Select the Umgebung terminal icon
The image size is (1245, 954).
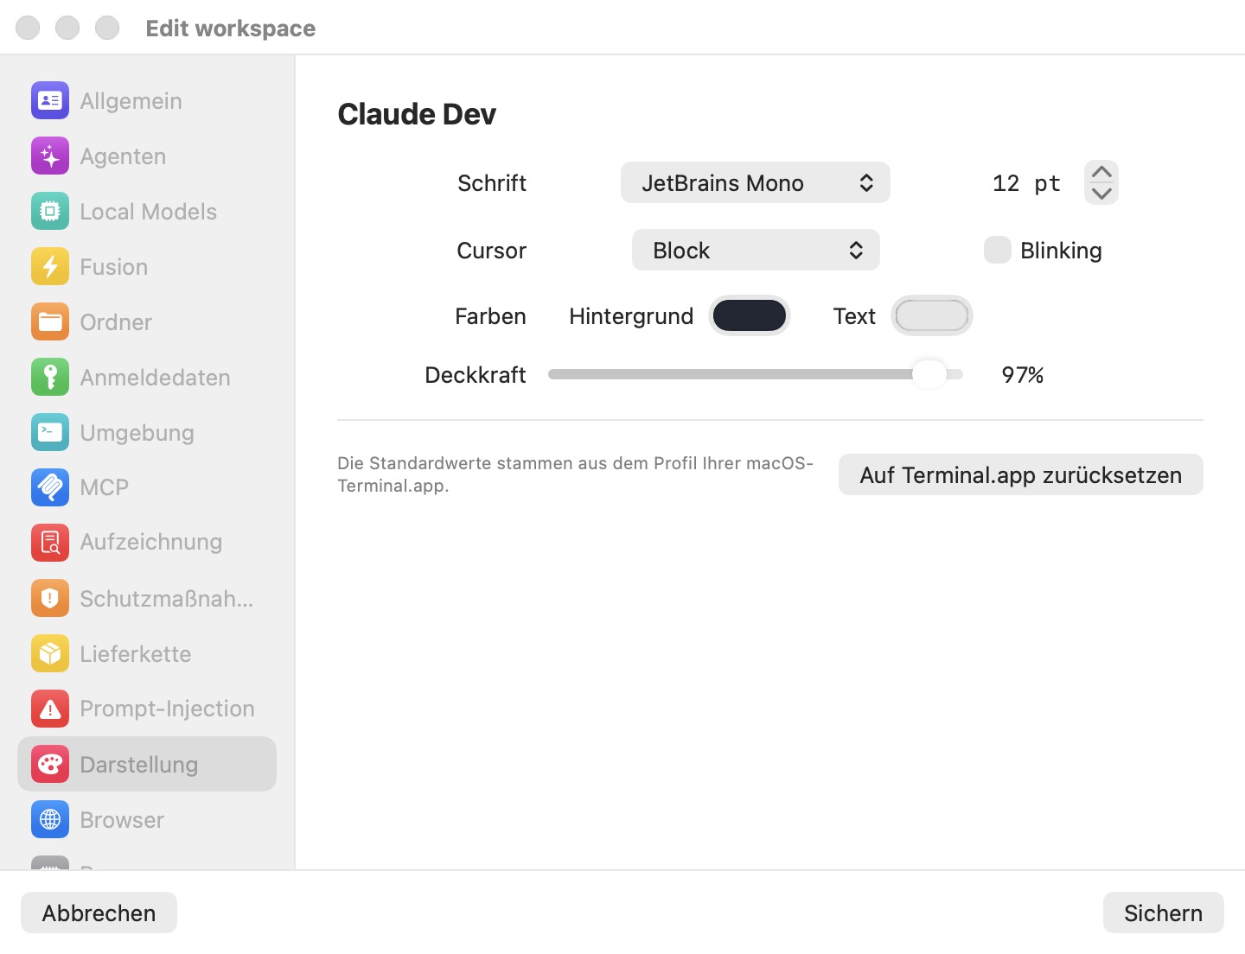[x=50, y=433]
